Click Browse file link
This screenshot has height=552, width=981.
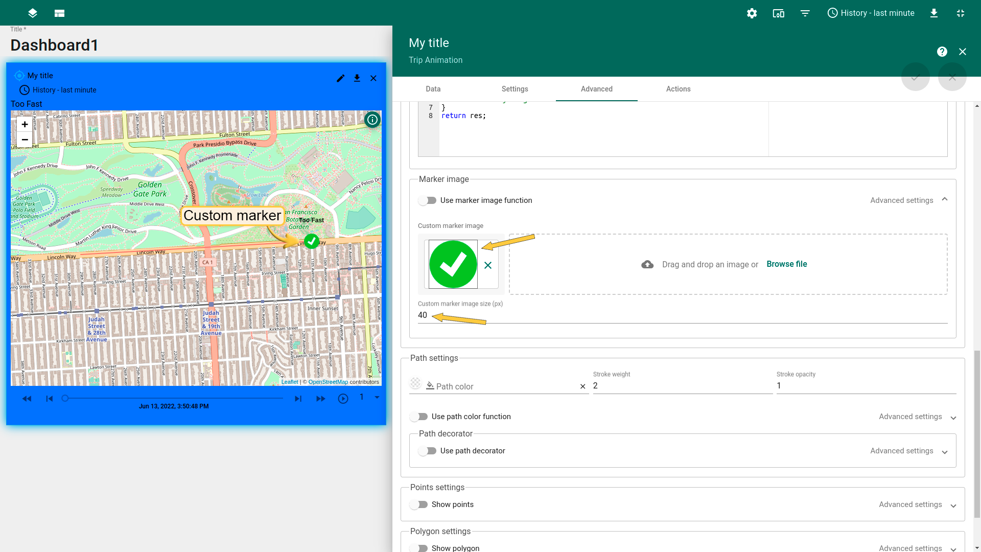pyautogui.click(x=787, y=264)
